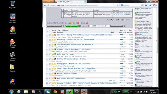This screenshot has width=167, height=94.
Task: Click the Next results page link
Action: click(127, 20)
